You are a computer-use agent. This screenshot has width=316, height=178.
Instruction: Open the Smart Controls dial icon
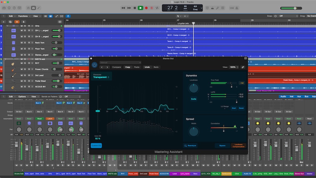click(28, 8)
